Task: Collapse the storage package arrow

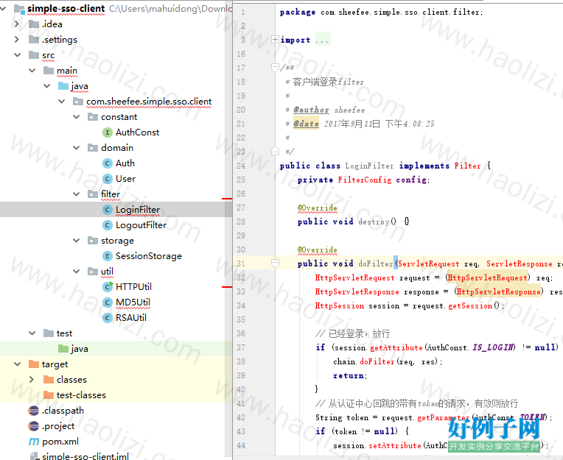Action: point(76,240)
